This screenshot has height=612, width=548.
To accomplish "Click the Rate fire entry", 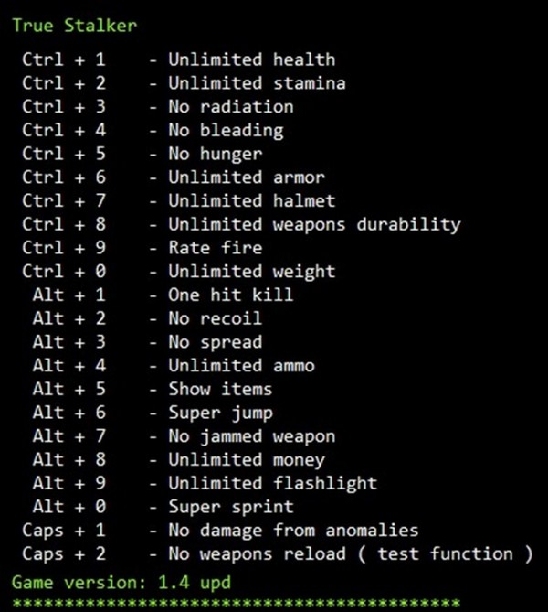I will tap(215, 248).
